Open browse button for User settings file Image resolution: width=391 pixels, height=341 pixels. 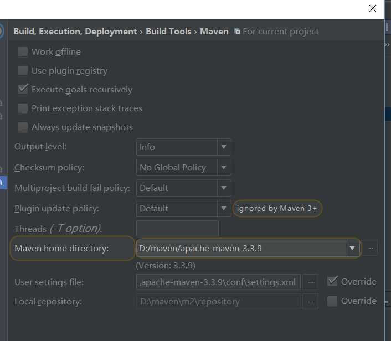pyautogui.click(x=311, y=282)
